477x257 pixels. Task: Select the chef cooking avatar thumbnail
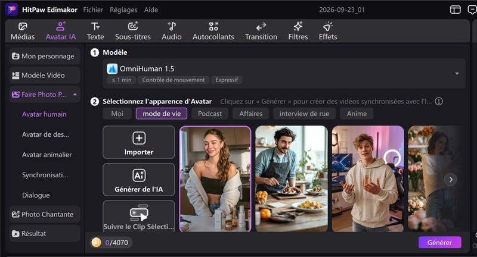click(292, 179)
